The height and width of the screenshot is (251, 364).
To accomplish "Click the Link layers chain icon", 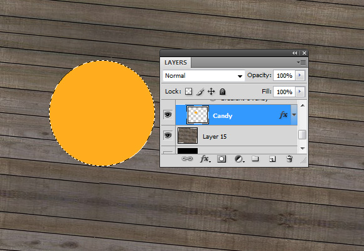I will pyautogui.click(x=187, y=159).
